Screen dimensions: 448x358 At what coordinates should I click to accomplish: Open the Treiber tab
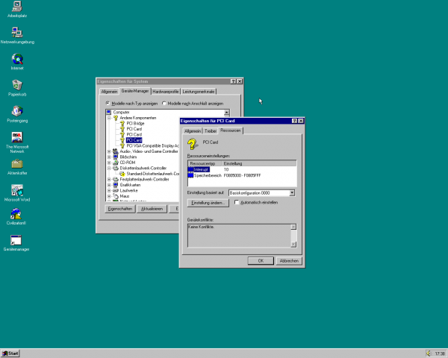(211, 131)
